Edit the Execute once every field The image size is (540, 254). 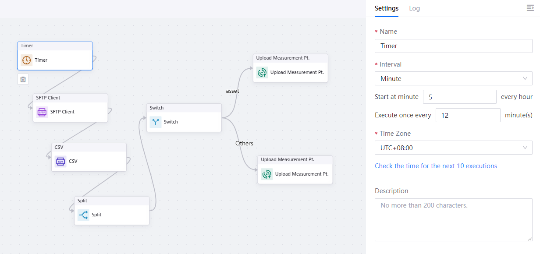(468, 116)
